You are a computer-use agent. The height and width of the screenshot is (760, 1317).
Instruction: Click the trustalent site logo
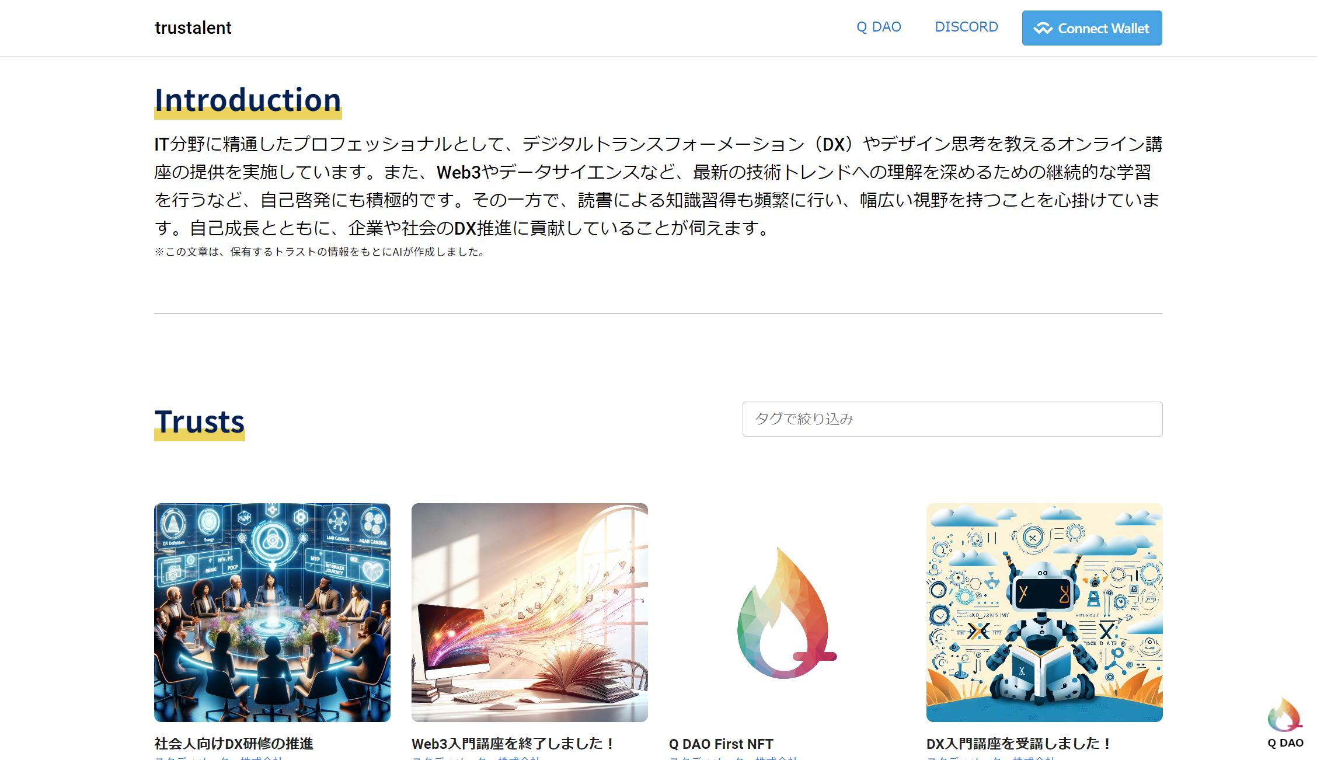click(193, 27)
